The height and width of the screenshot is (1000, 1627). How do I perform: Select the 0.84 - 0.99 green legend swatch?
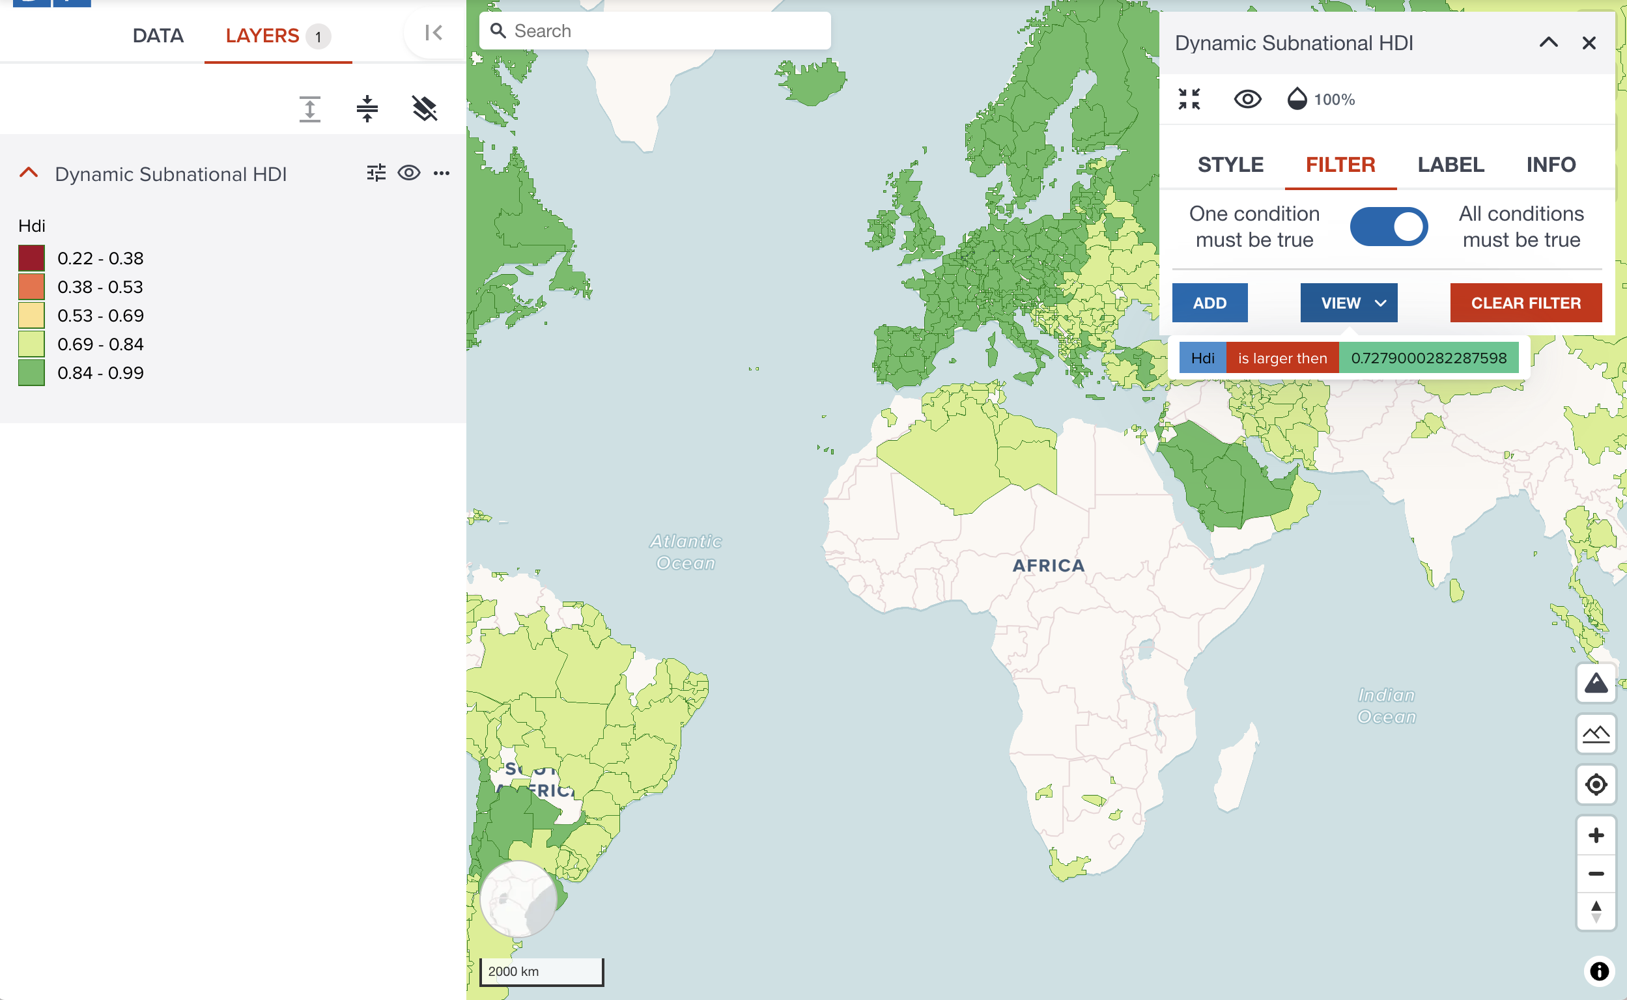(31, 372)
